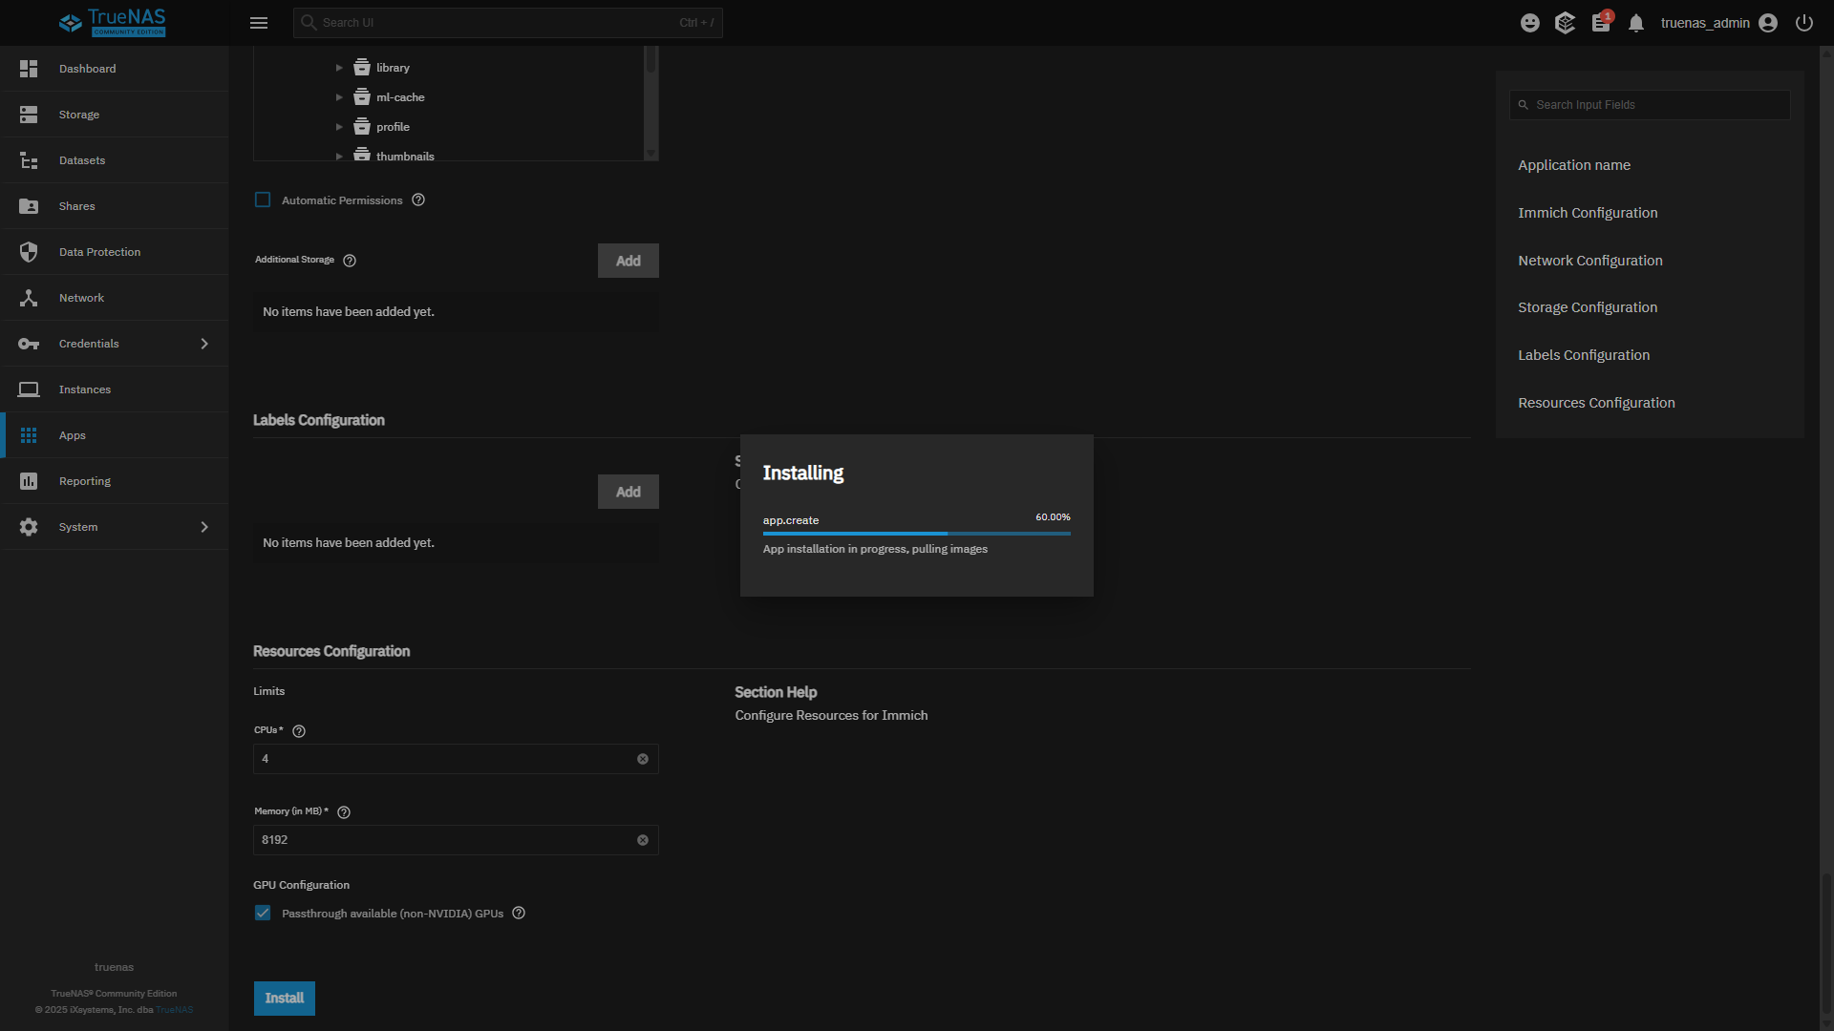Click the Additional Storage help icon

(350, 261)
